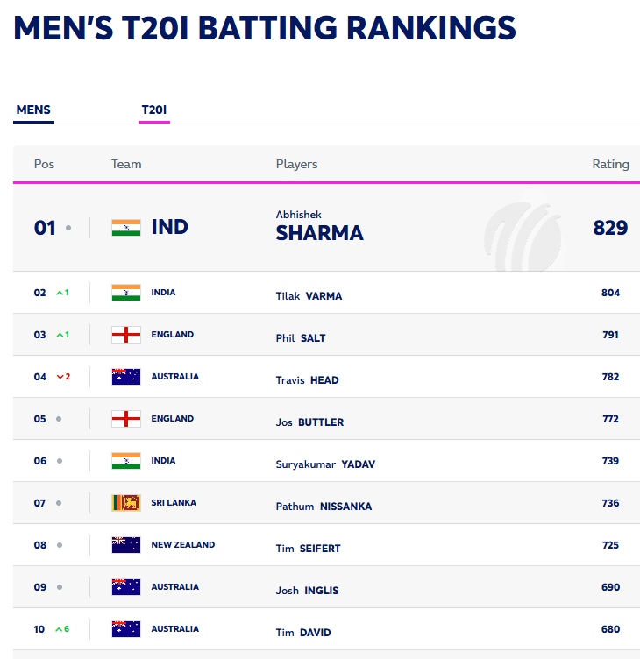
Task: Click Pathum Nissanka's name
Action: pos(324,507)
